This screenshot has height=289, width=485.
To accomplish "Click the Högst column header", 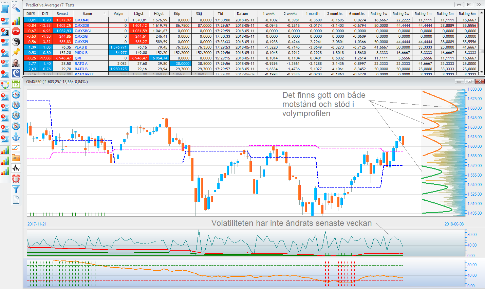I will pyautogui.click(x=159, y=14).
